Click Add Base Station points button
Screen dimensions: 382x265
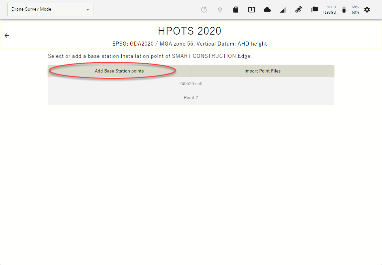(119, 71)
